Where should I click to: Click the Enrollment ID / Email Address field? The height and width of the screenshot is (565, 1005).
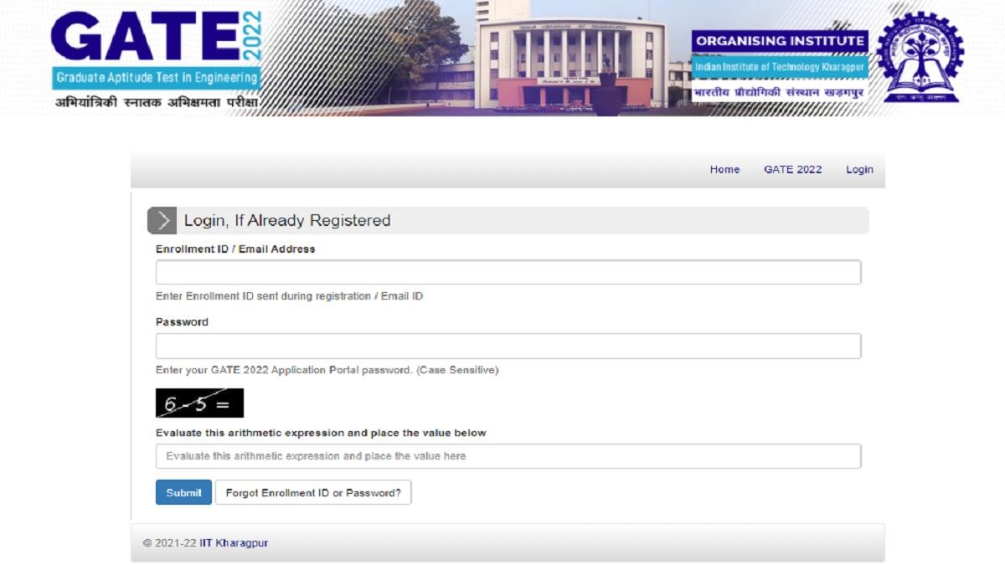pyautogui.click(x=507, y=271)
